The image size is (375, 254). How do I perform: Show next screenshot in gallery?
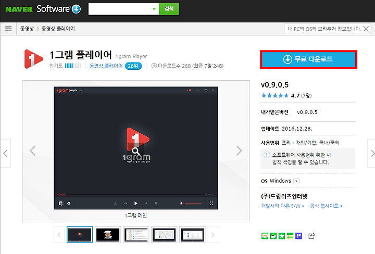click(239, 150)
